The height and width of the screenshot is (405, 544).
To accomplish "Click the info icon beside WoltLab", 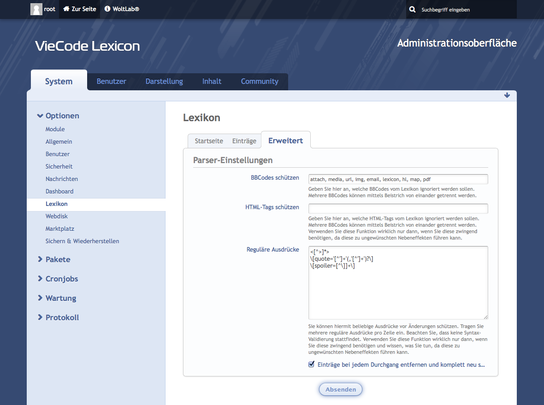I will point(107,9).
